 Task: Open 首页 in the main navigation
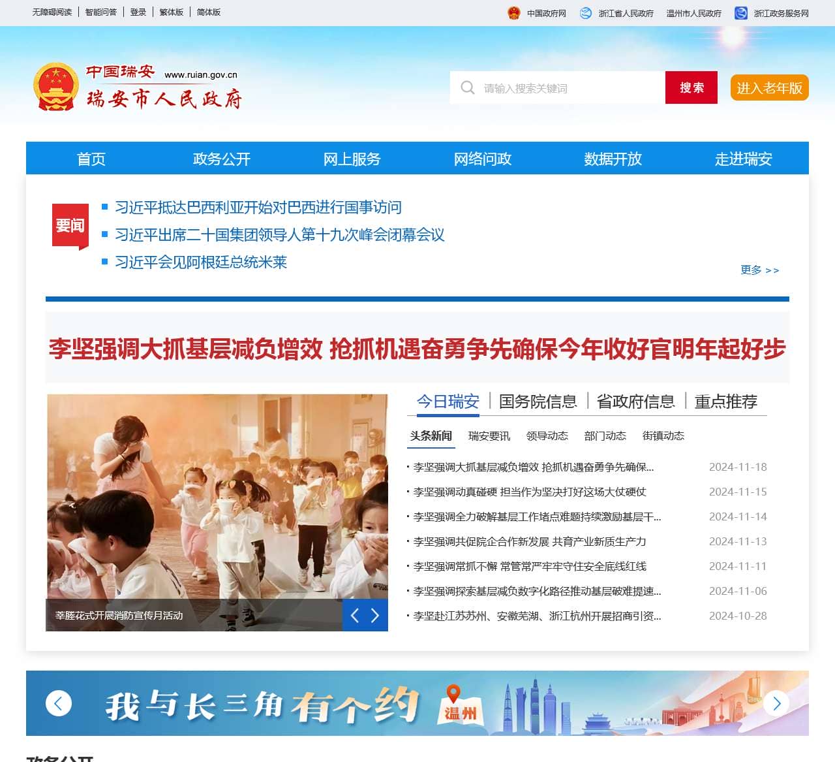click(91, 159)
